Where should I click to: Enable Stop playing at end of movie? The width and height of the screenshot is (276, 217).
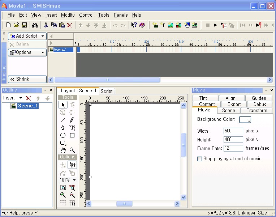pyautogui.click(x=199, y=159)
